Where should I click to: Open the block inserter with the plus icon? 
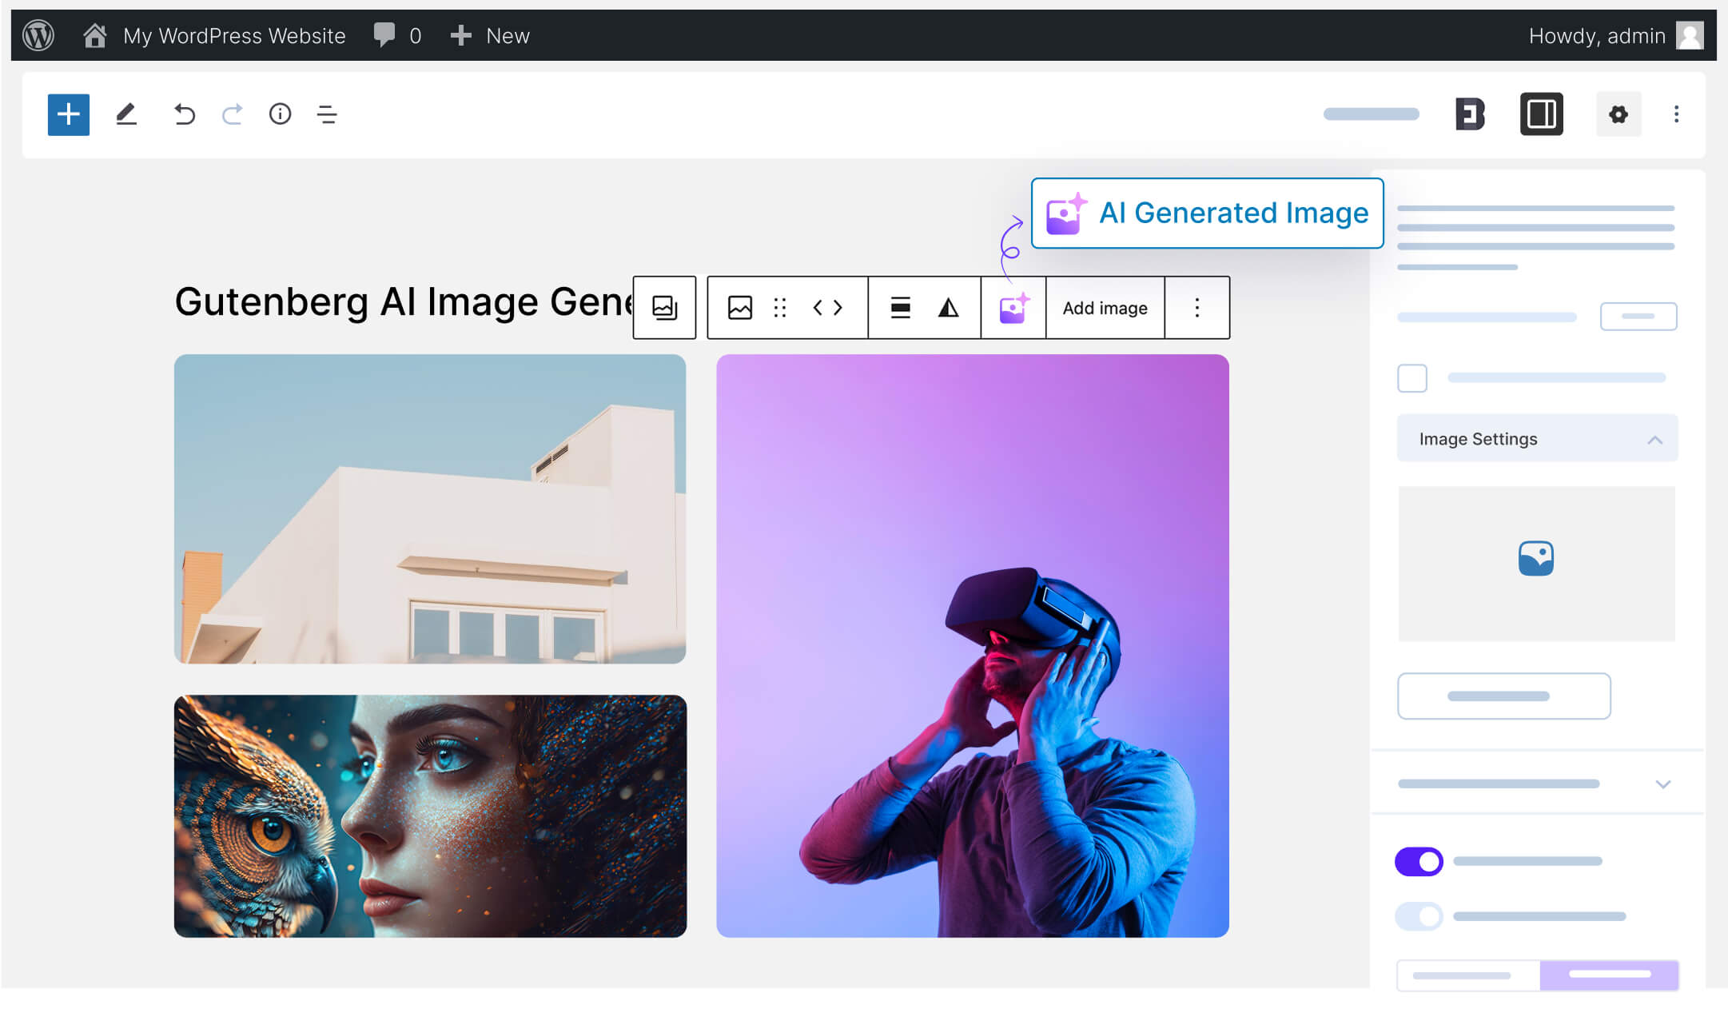(x=69, y=114)
